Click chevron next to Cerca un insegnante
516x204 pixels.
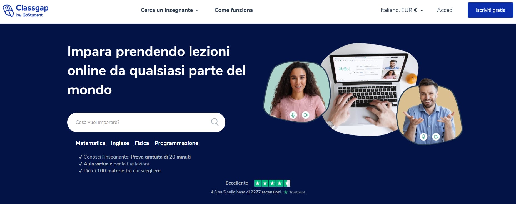[197, 11]
